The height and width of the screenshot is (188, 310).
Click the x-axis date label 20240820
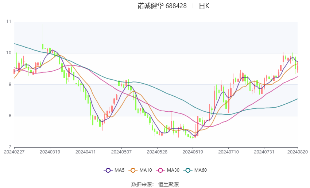(x=298, y=152)
